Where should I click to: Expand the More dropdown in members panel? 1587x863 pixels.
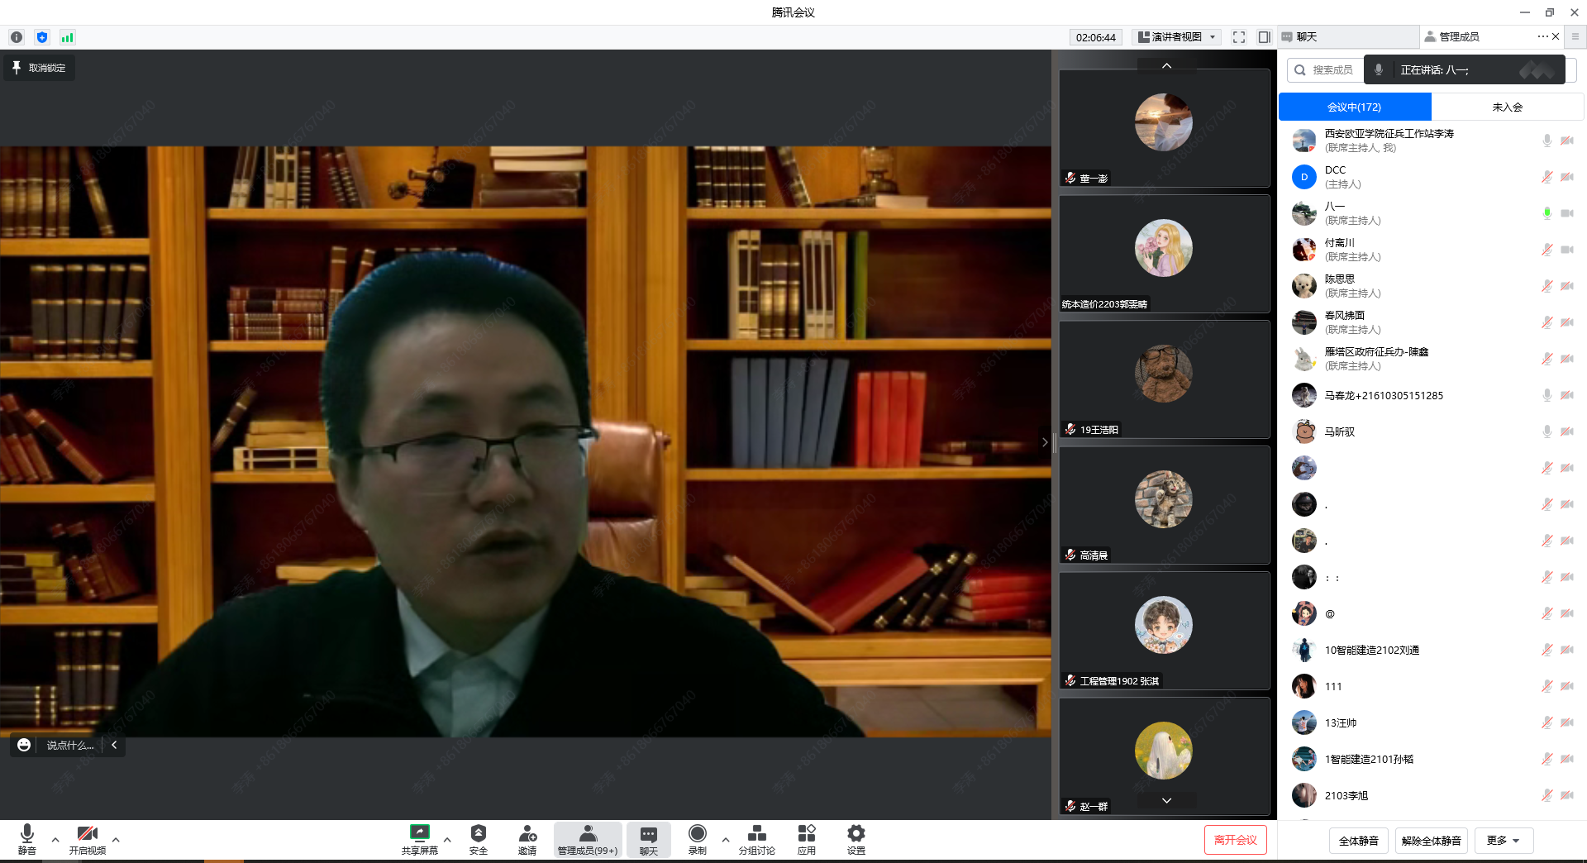point(1504,841)
